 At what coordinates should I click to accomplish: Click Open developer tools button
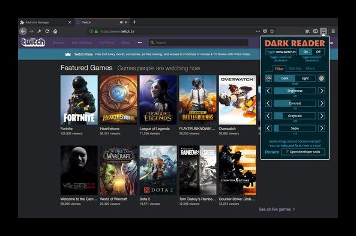(x=303, y=152)
